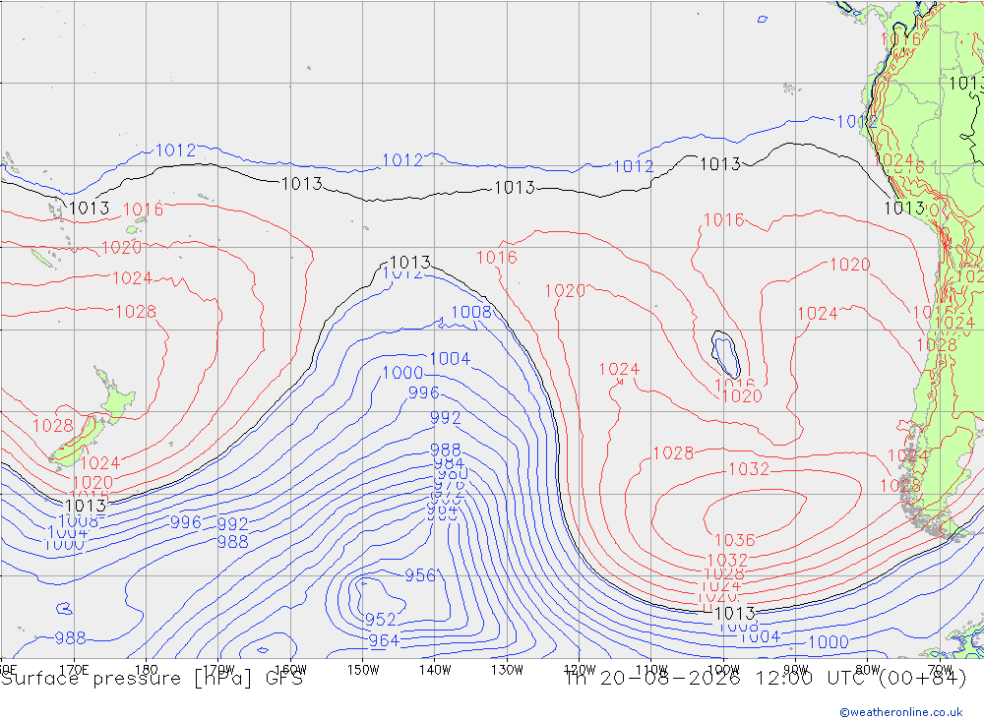Click the 90W longitude axis label
984x721 pixels.
point(796,670)
